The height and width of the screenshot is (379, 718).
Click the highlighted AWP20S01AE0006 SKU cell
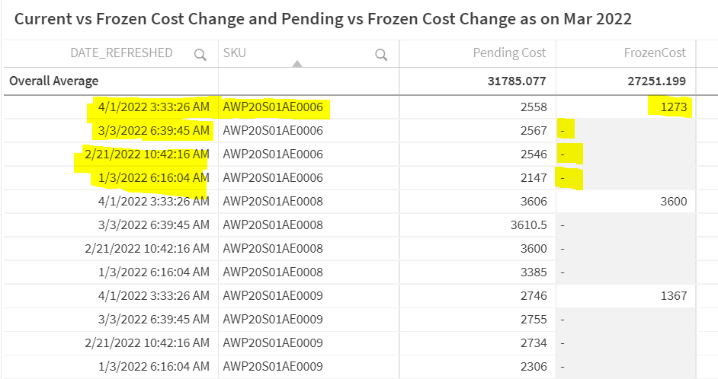273,107
